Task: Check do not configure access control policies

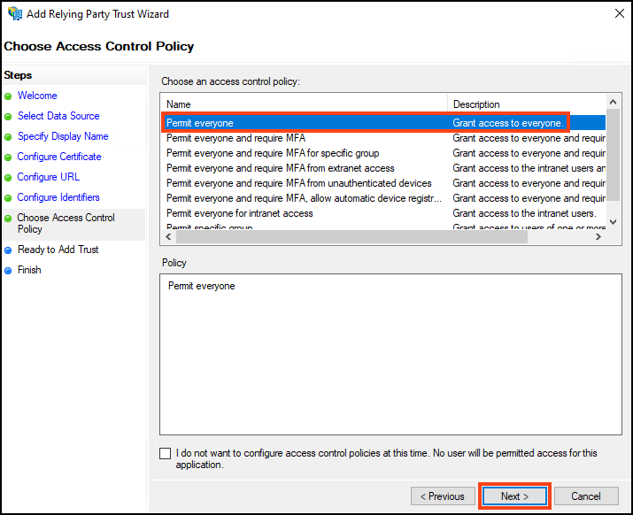Action: click(x=166, y=454)
